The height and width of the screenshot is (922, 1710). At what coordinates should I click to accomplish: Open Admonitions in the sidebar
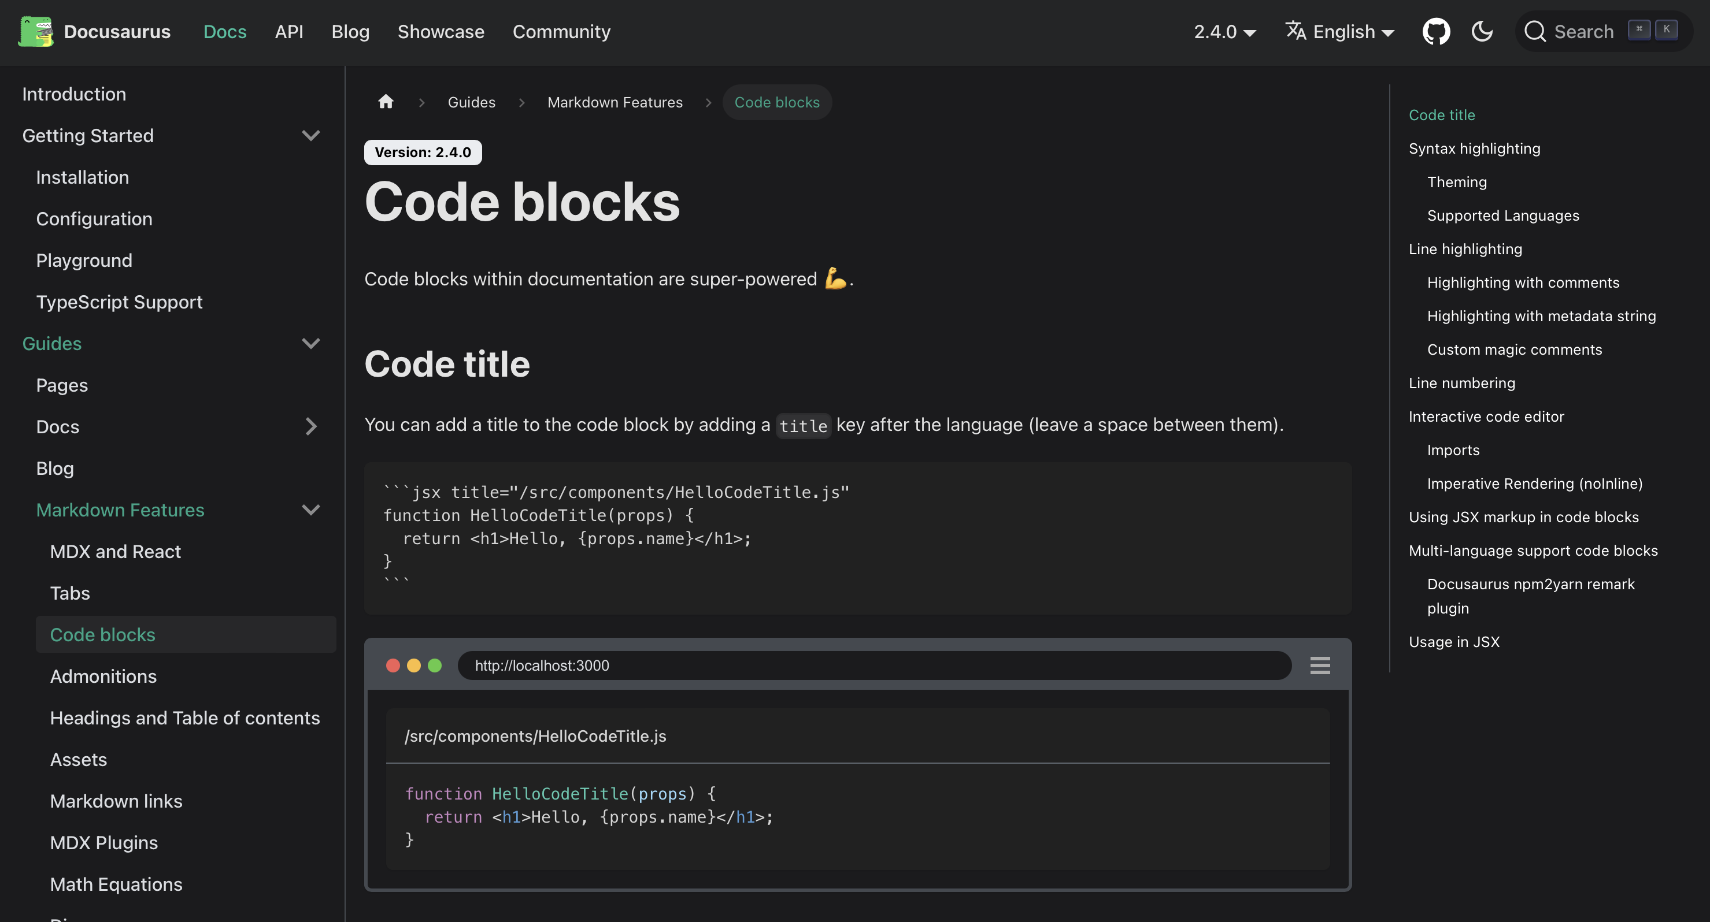(103, 676)
